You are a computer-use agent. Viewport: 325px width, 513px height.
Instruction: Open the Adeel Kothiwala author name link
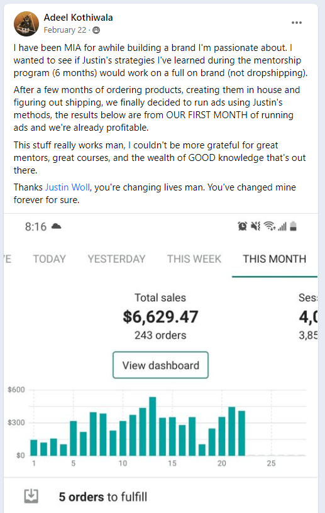pos(78,18)
